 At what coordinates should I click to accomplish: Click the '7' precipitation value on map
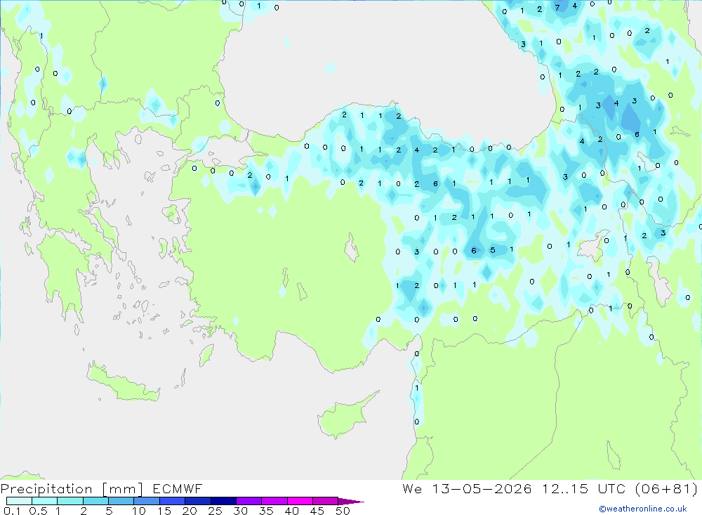pyautogui.click(x=557, y=8)
